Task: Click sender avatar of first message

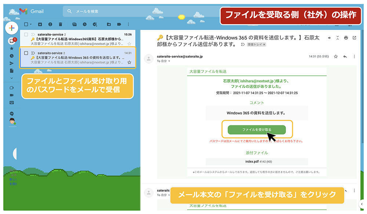Action: pyautogui.click(x=149, y=59)
